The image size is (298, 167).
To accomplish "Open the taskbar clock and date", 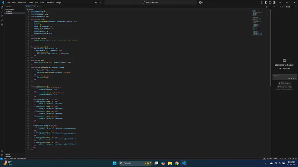I will (291, 163).
